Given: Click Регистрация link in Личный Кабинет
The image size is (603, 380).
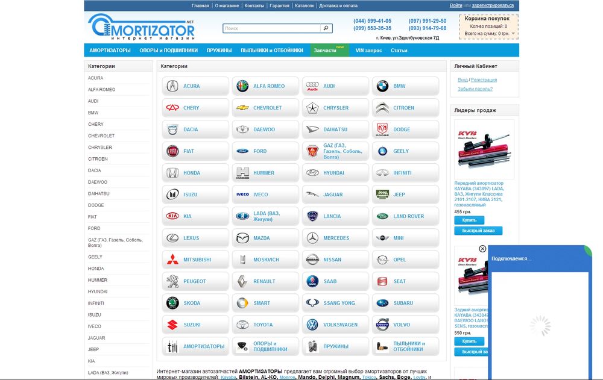Looking at the screenshot, I should pos(484,80).
